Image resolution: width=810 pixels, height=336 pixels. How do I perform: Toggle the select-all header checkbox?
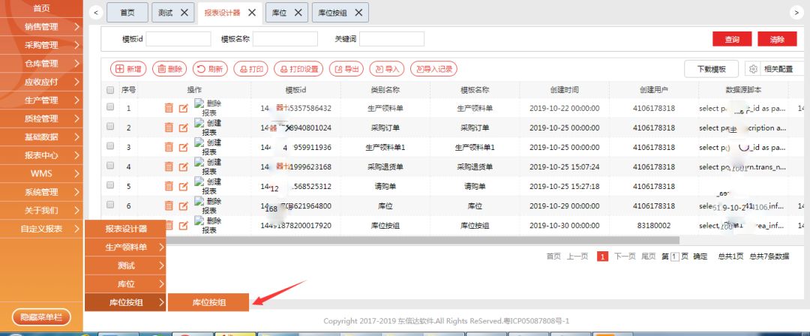110,90
